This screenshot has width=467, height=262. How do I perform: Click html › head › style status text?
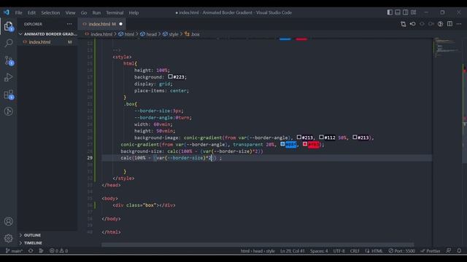tap(258, 250)
